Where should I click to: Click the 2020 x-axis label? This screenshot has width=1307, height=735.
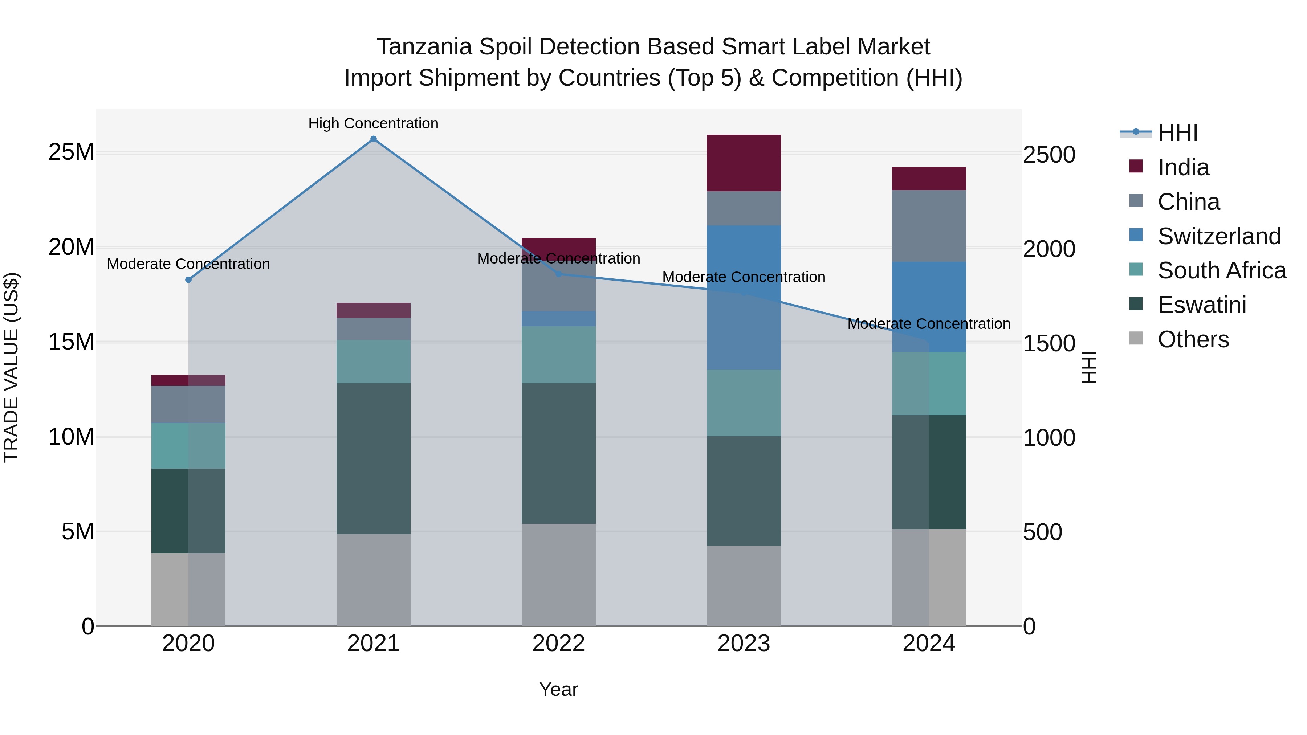188,644
